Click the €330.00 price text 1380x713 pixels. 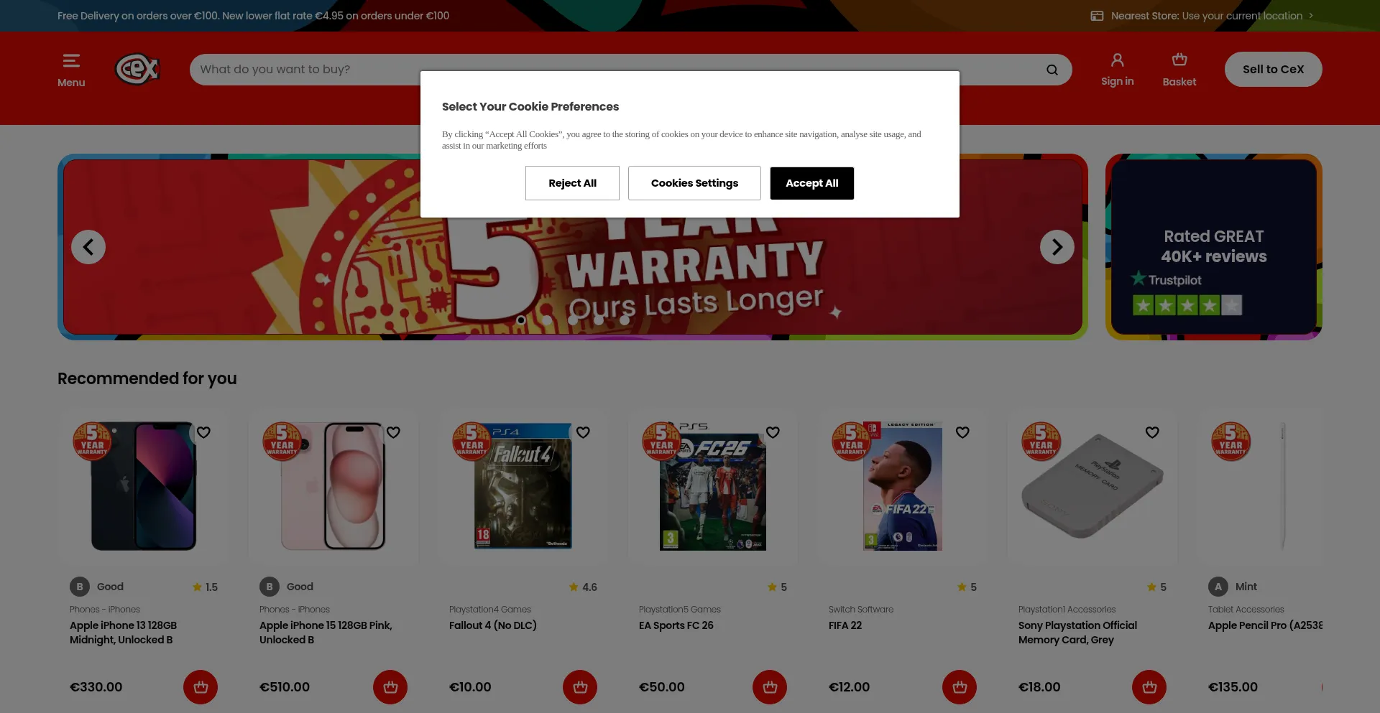click(96, 687)
